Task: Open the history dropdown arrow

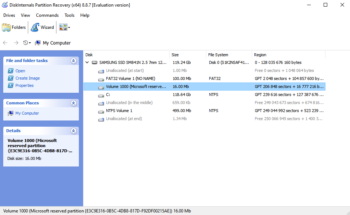Action: click(30, 43)
